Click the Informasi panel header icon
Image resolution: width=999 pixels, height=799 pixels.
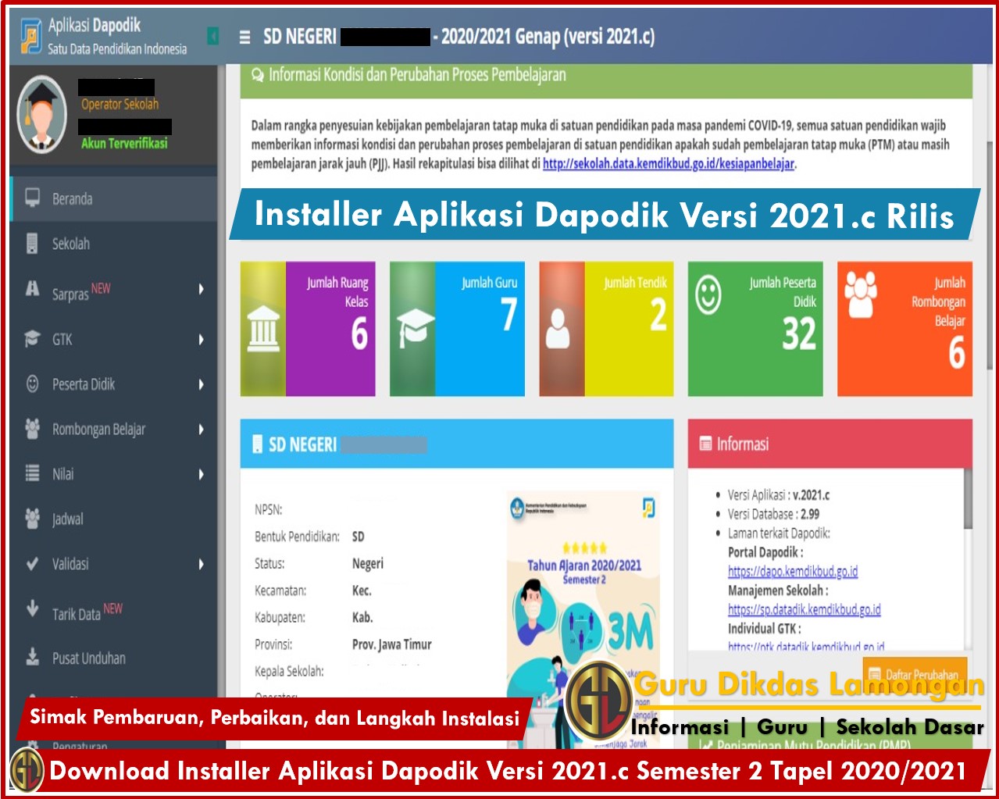coord(705,444)
